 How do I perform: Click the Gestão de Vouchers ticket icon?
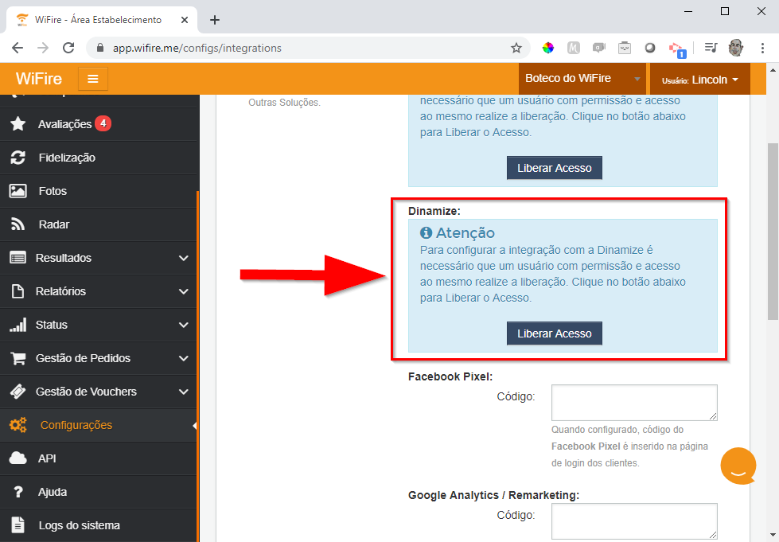point(18,392)
